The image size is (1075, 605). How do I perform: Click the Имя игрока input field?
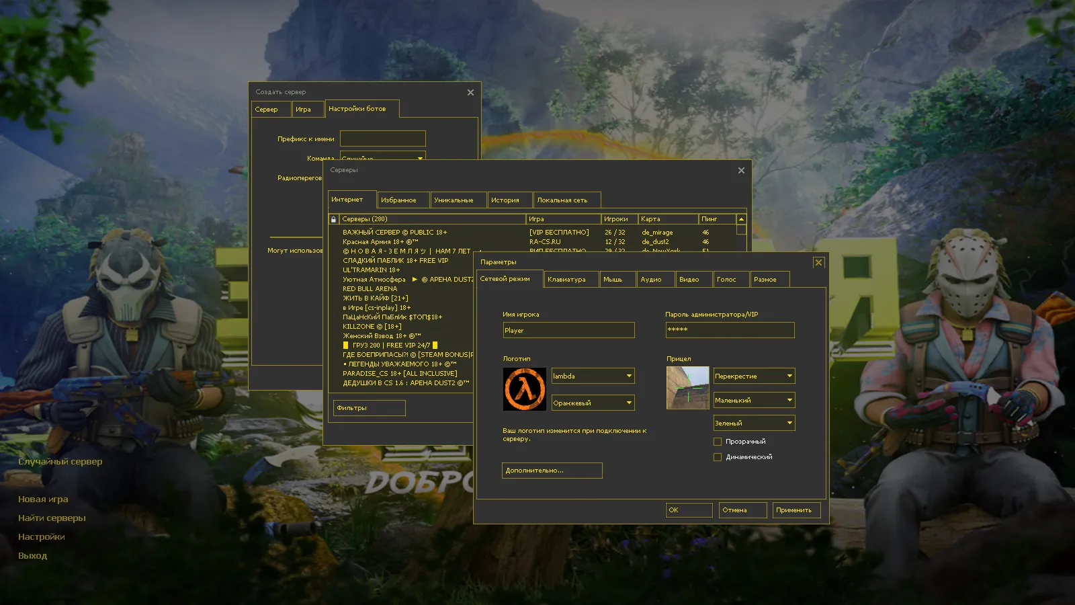(x=568, y=331)
